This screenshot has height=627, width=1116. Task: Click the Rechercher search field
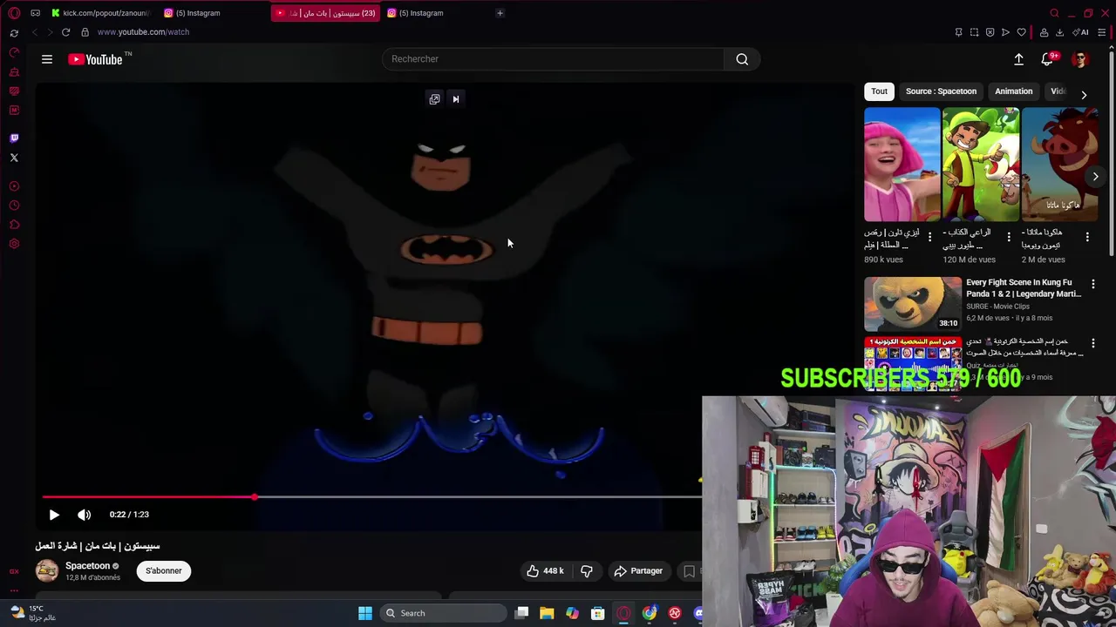click(553, 59)
